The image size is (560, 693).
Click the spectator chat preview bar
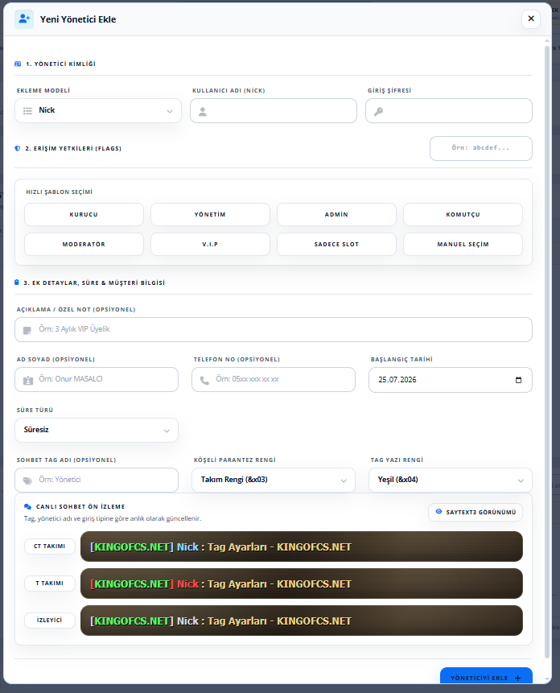tap(302, 621)
